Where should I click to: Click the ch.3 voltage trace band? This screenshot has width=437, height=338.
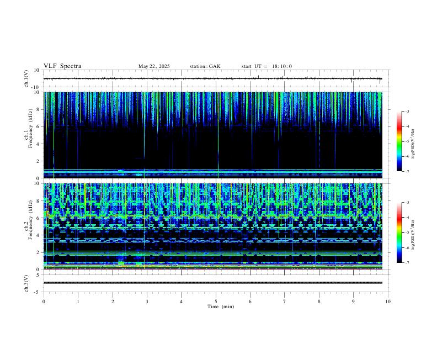212,283
